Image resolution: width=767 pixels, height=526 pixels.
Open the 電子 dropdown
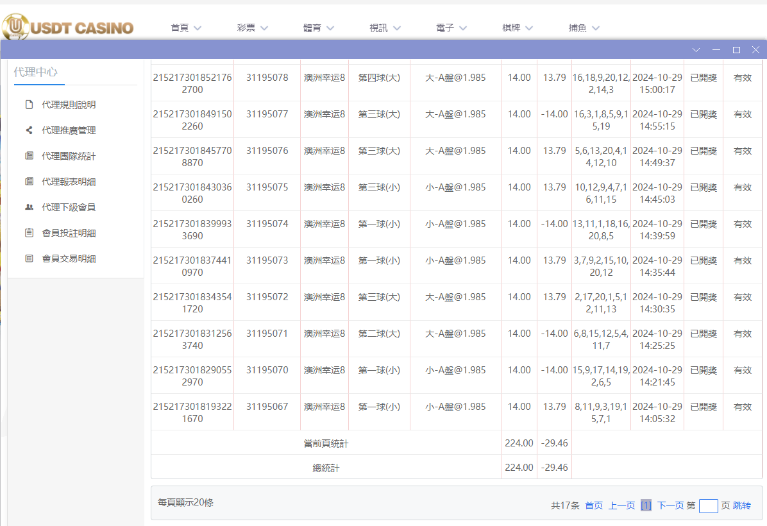click(x=449, y=28)
